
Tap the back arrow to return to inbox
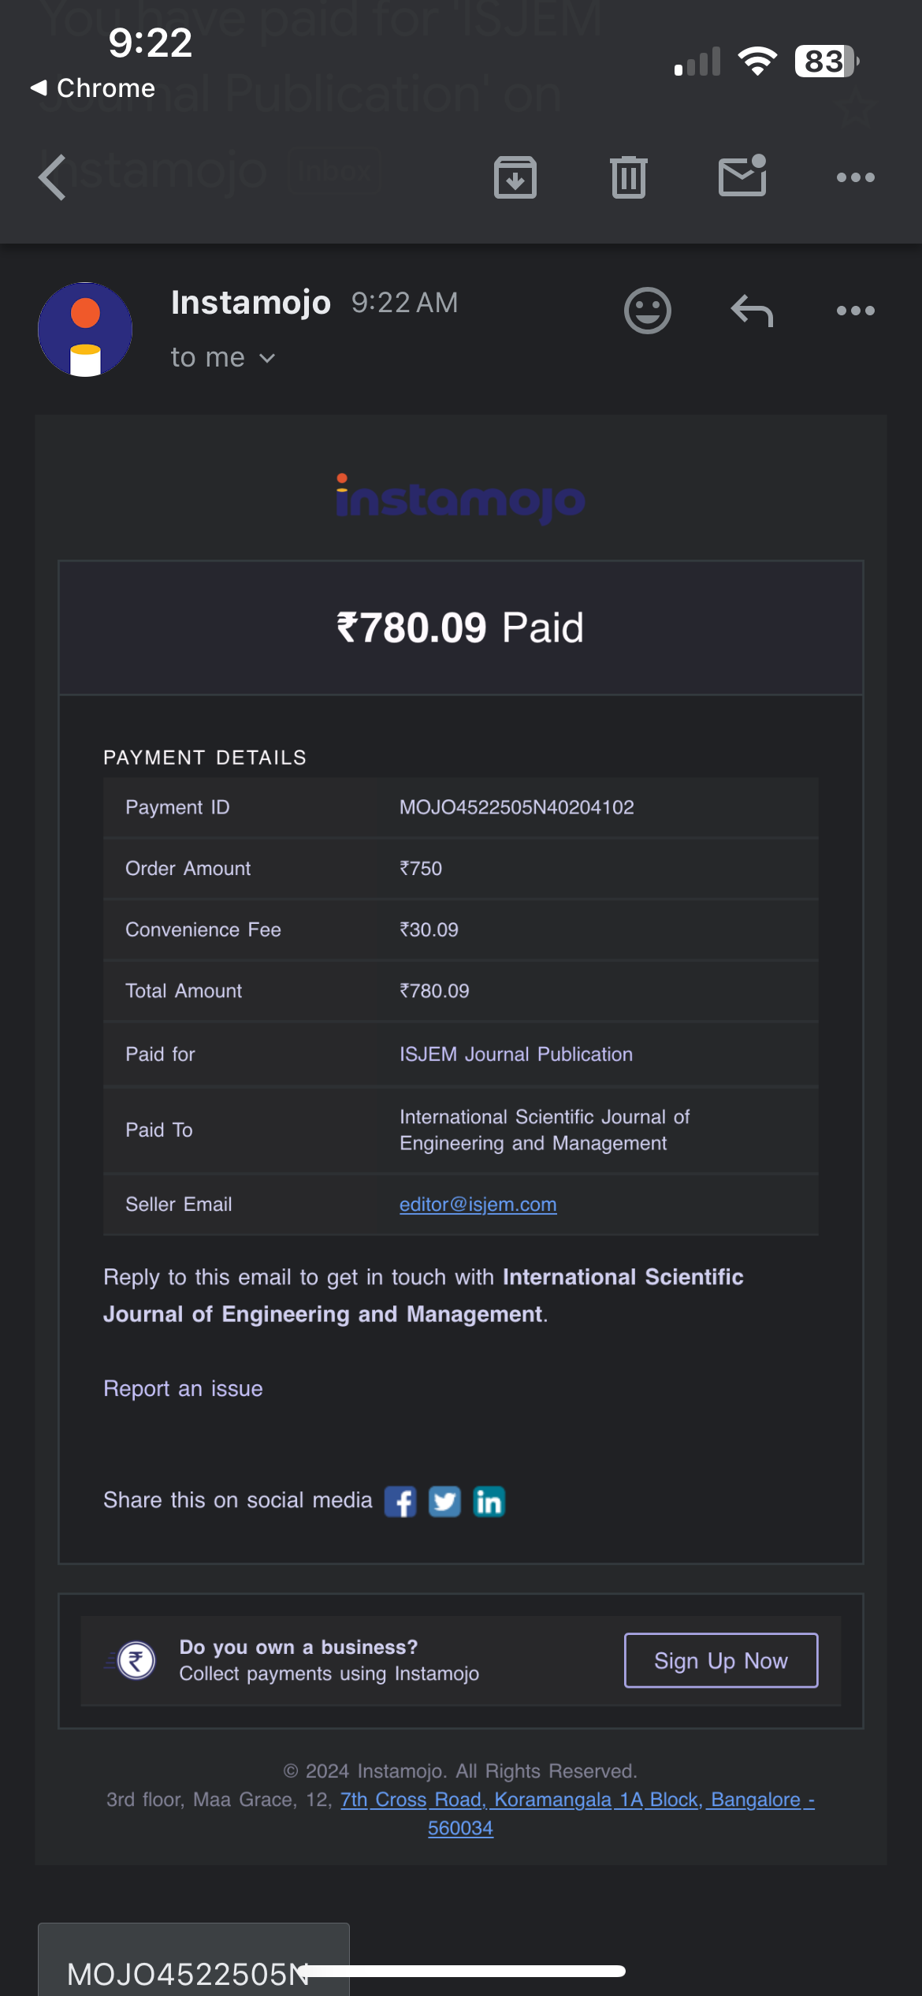53,177
